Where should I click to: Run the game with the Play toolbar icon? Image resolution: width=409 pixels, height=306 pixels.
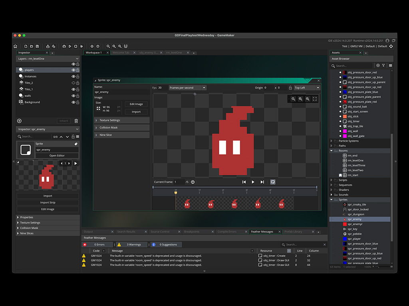[x=70, y=46]
